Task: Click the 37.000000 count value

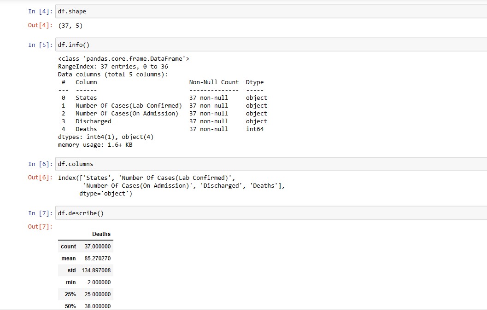Action: point(98,247)
